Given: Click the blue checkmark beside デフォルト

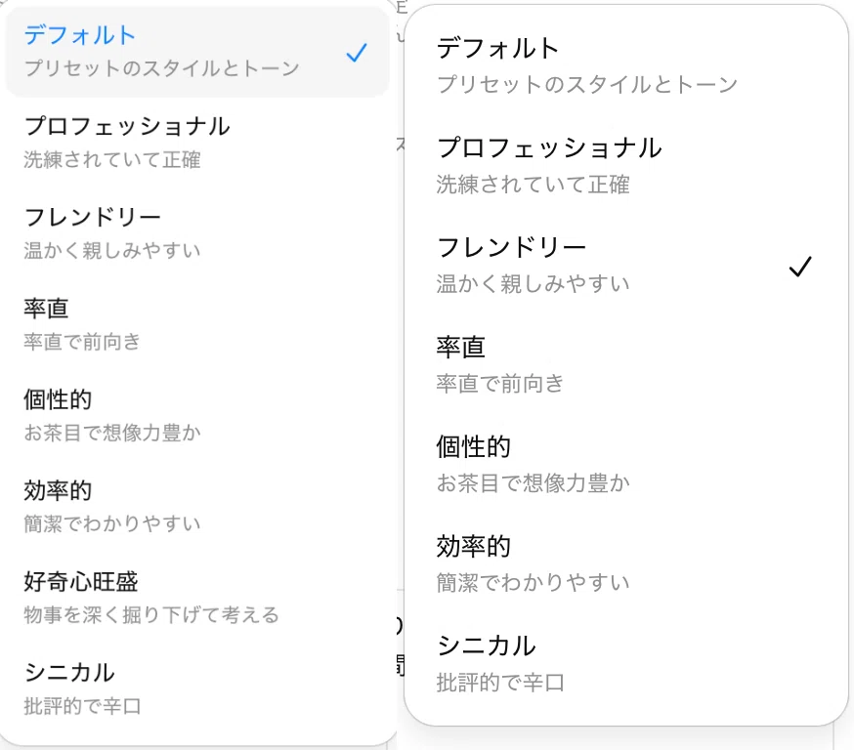Looking at the screenshot, I should [357, 53].
